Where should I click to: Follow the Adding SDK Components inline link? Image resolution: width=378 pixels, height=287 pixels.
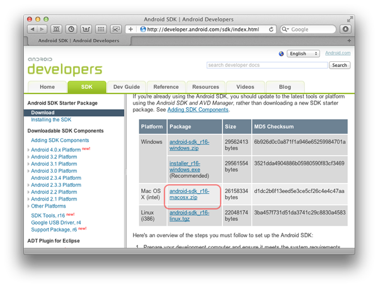[198, 110]
